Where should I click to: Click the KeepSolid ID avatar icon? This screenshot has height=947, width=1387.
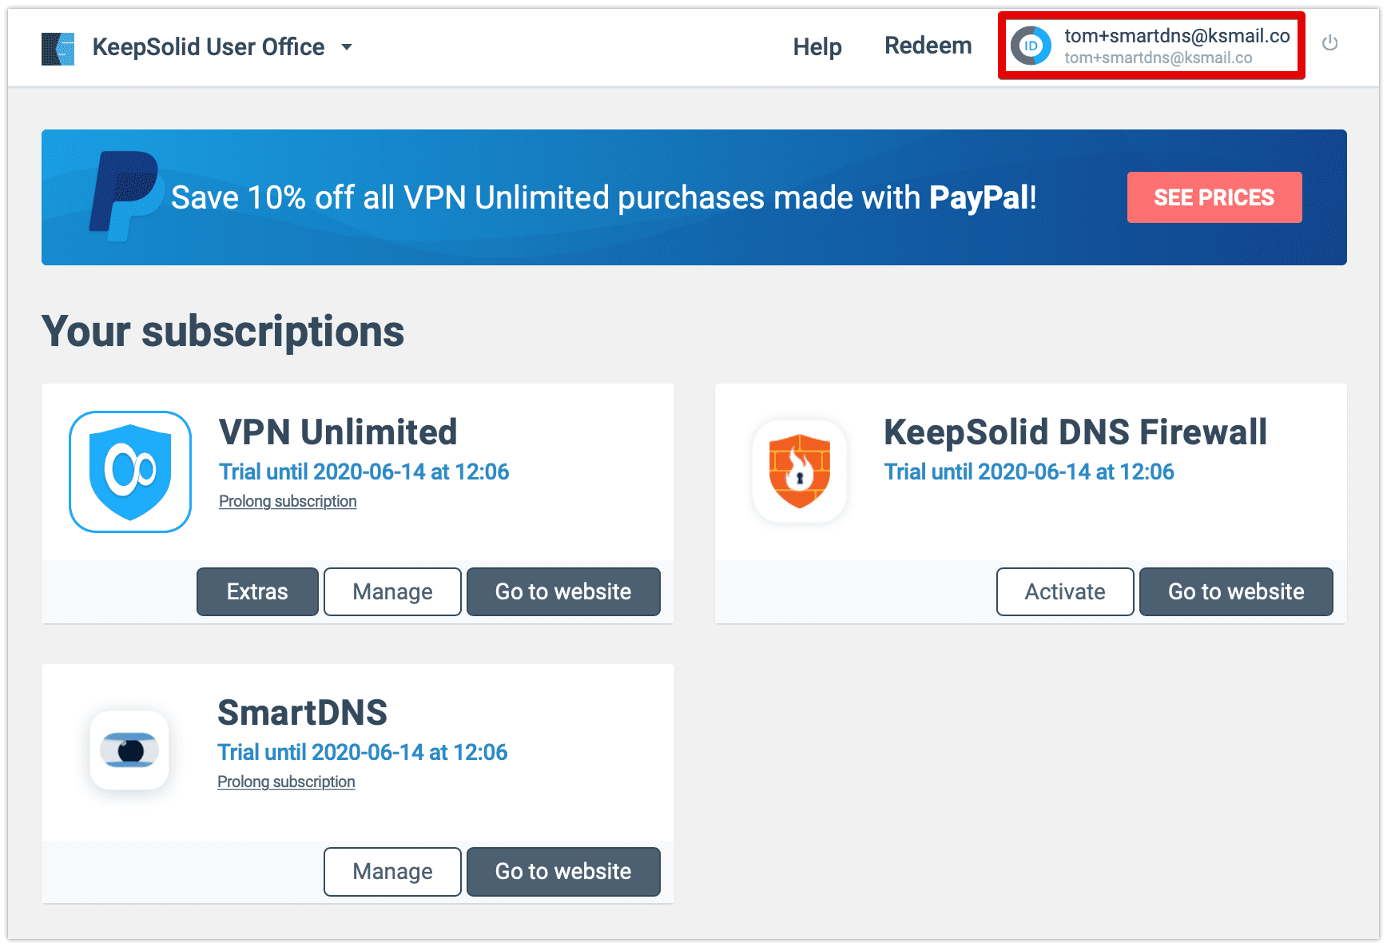point(1031,46)
